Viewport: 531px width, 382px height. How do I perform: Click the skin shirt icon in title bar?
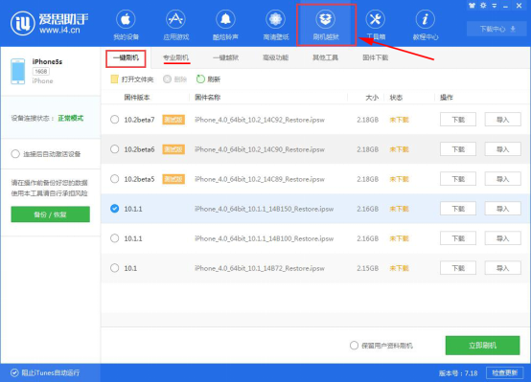472,5
